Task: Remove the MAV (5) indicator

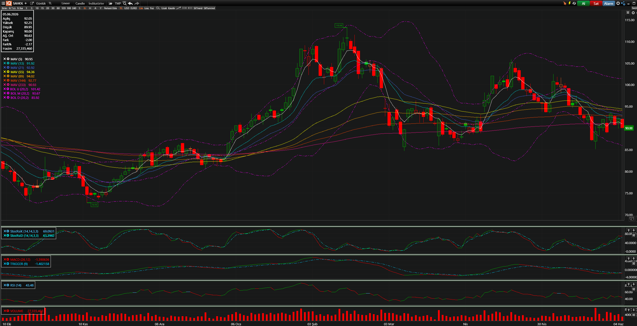Action: (5, 59)
